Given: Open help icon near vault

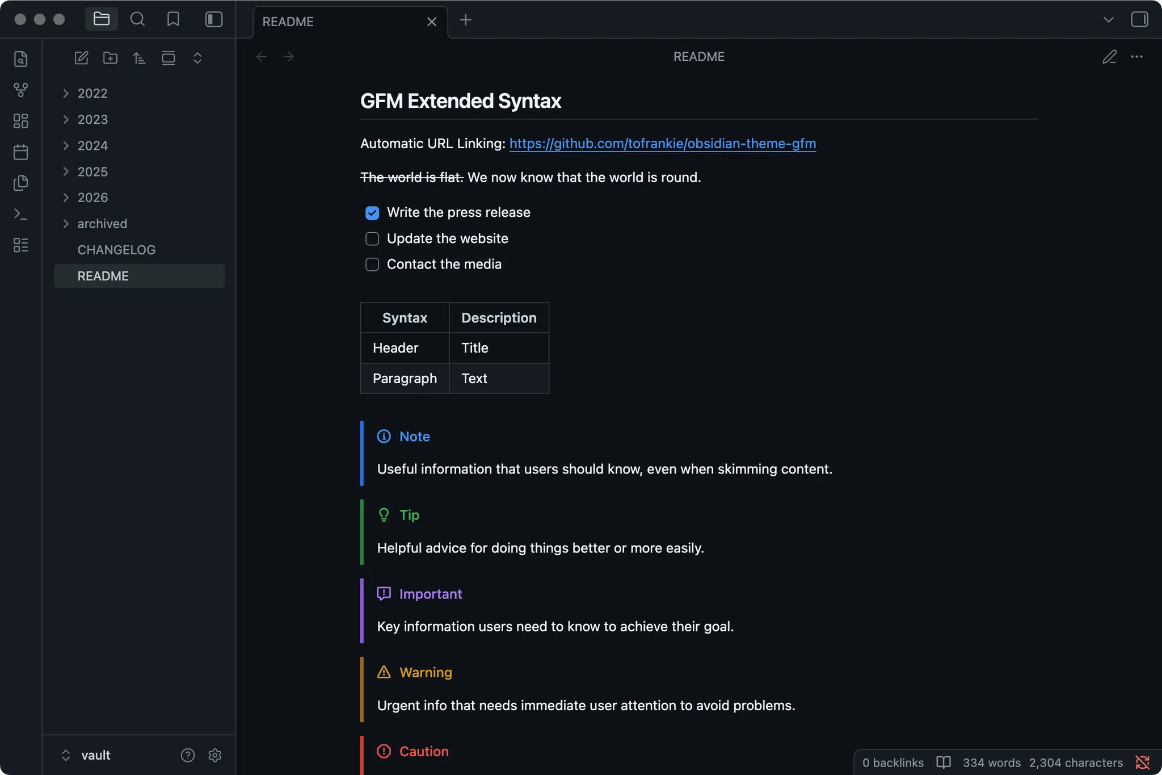Looking at the screenshot, I should pos(188,755).
